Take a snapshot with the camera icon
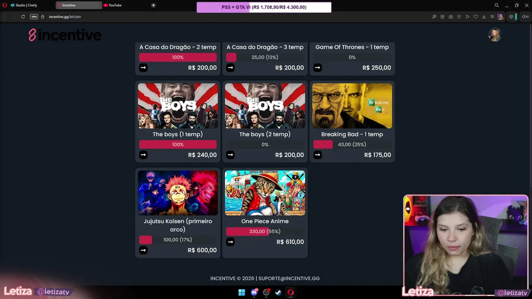The image size is (532, 299). point(451,17)
